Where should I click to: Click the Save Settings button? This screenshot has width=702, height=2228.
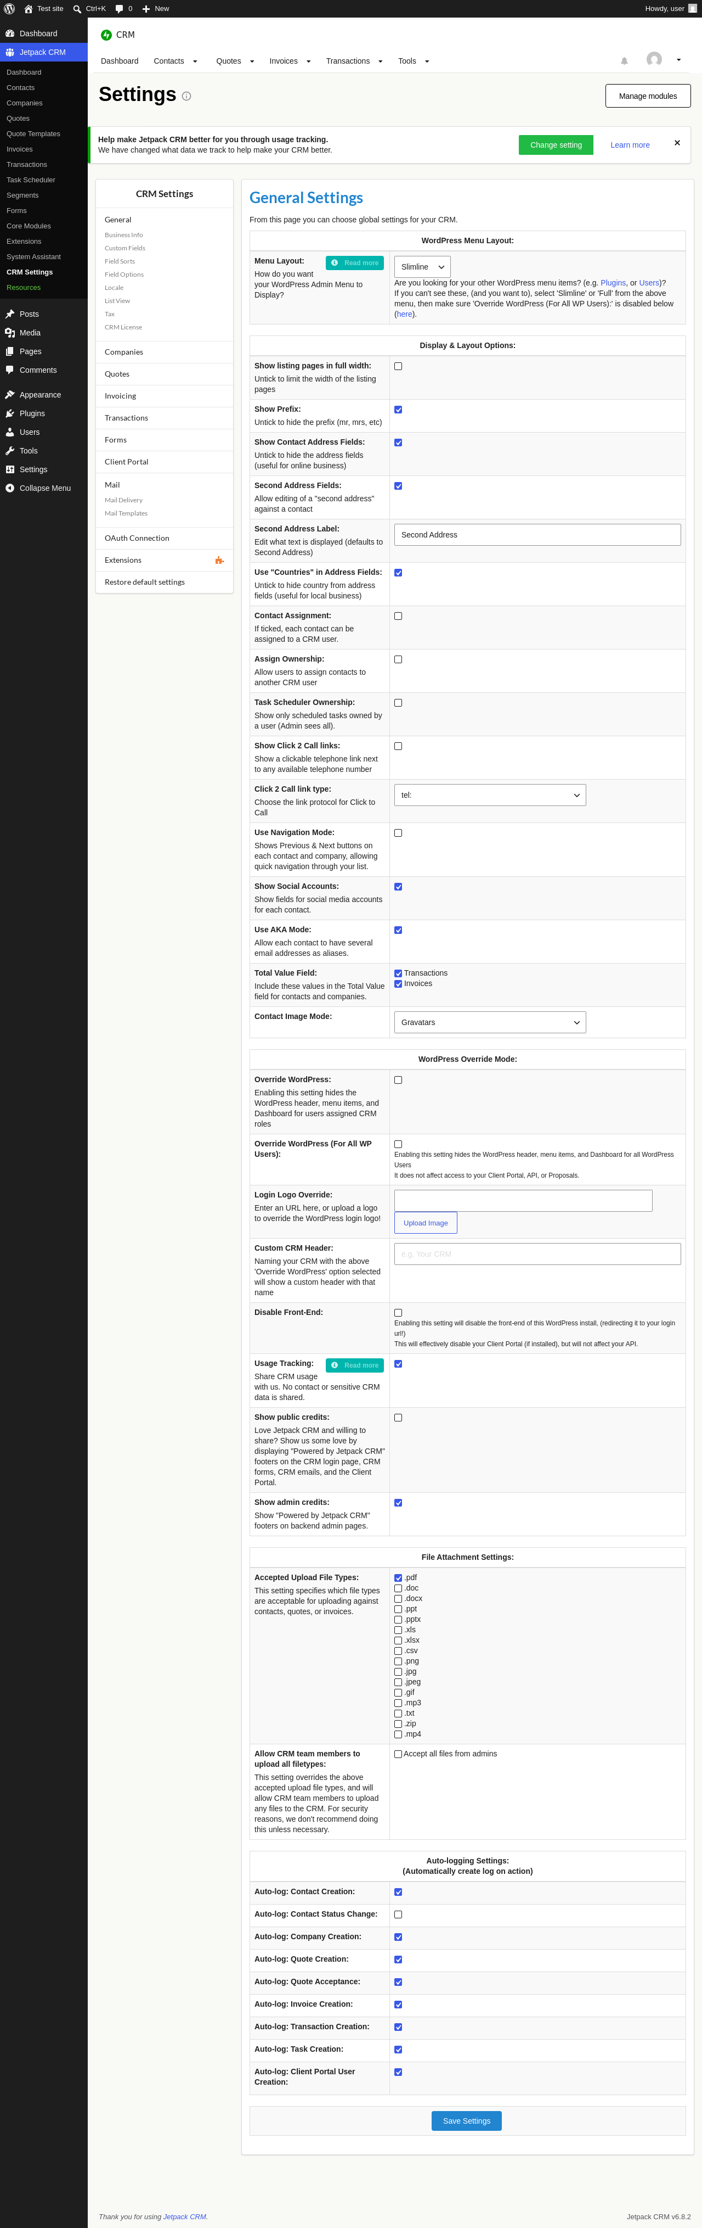(x=466, y=2121)
